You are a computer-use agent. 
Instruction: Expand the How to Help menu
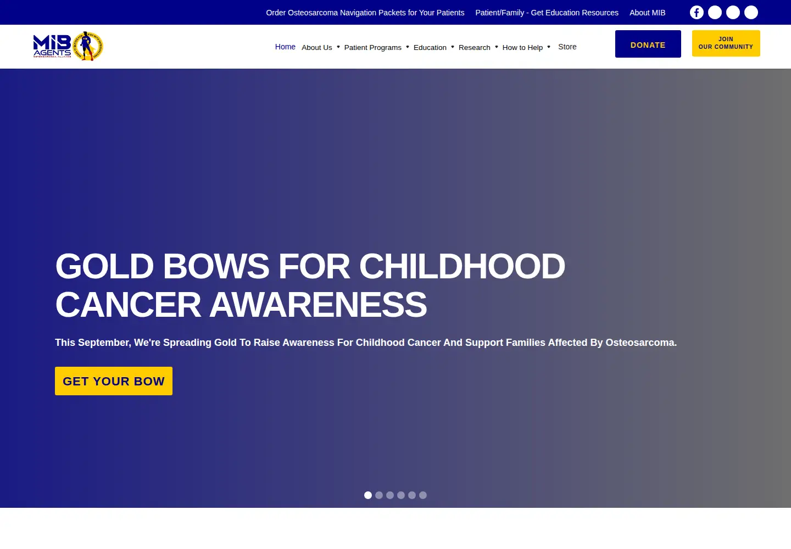(x=526, y=47)
